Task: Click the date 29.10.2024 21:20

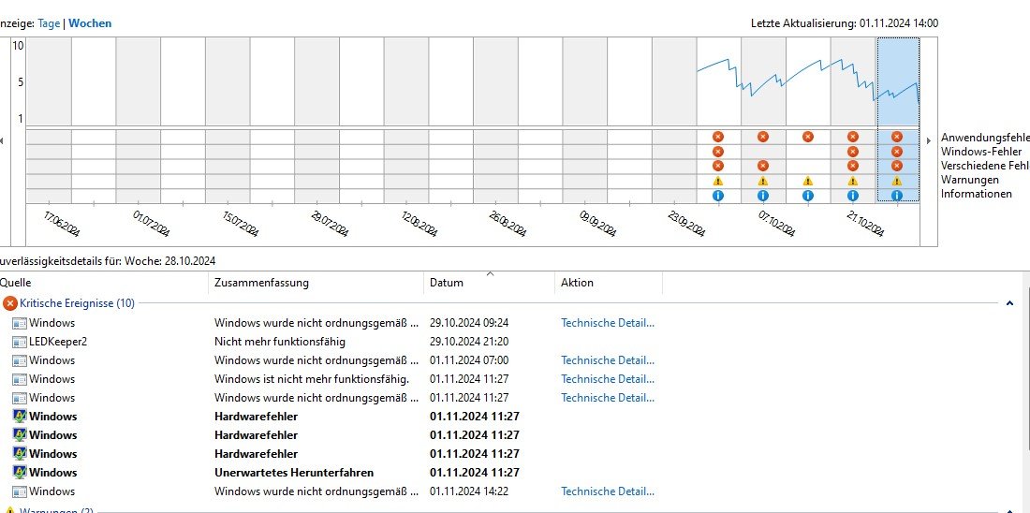Action: coord(469,342)
